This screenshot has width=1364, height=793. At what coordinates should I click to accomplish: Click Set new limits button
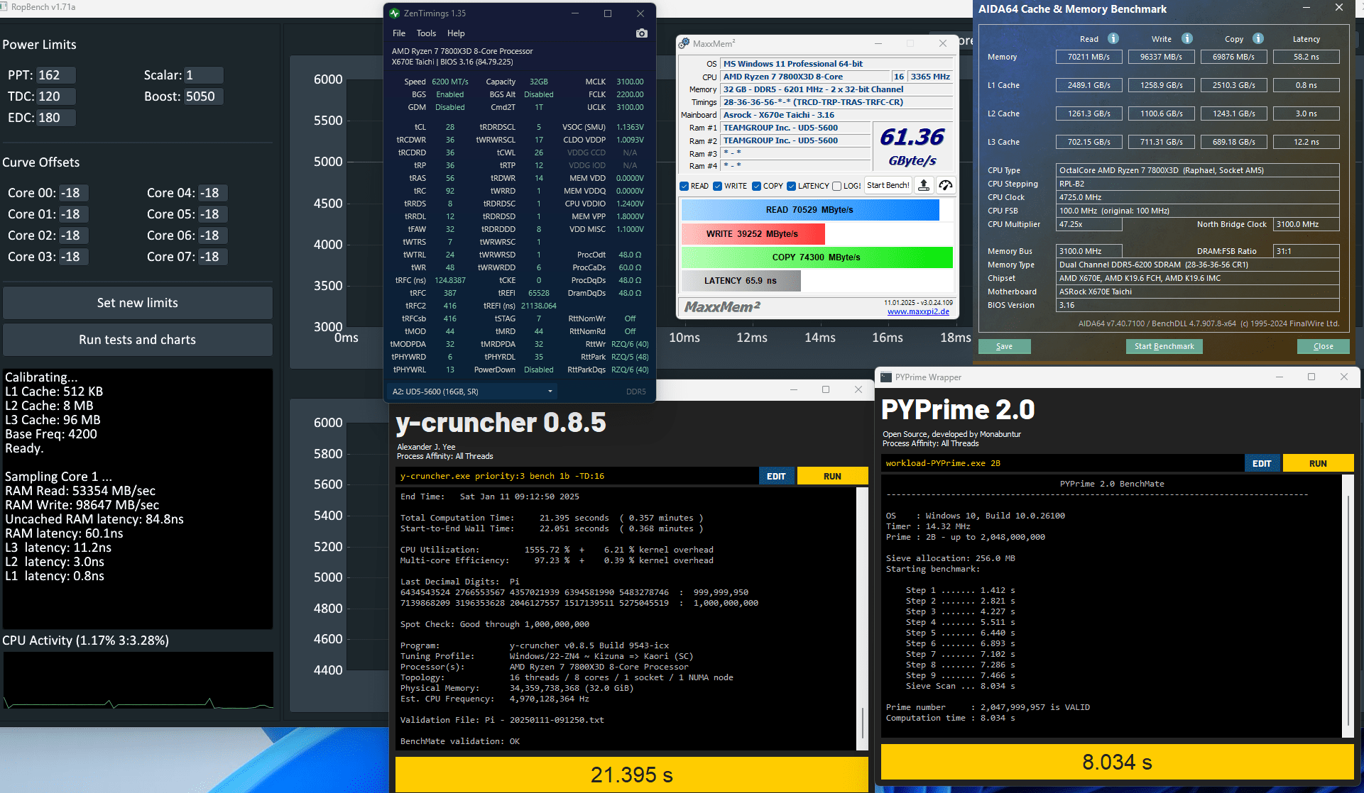(x=138, y=303)
